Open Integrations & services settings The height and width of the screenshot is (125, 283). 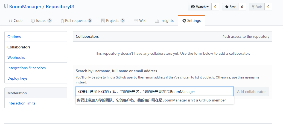[x=36, y=68]
